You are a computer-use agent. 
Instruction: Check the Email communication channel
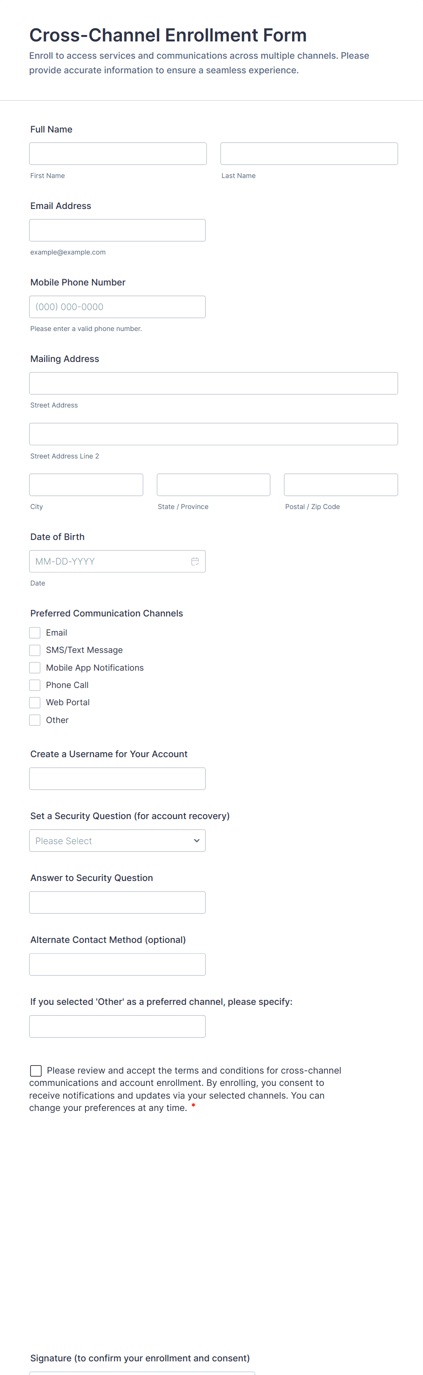click(35, 632)
